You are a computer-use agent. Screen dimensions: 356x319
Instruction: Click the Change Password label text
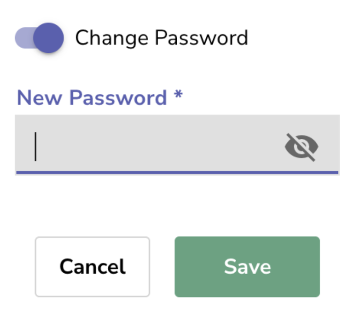[x=161, y=38]
